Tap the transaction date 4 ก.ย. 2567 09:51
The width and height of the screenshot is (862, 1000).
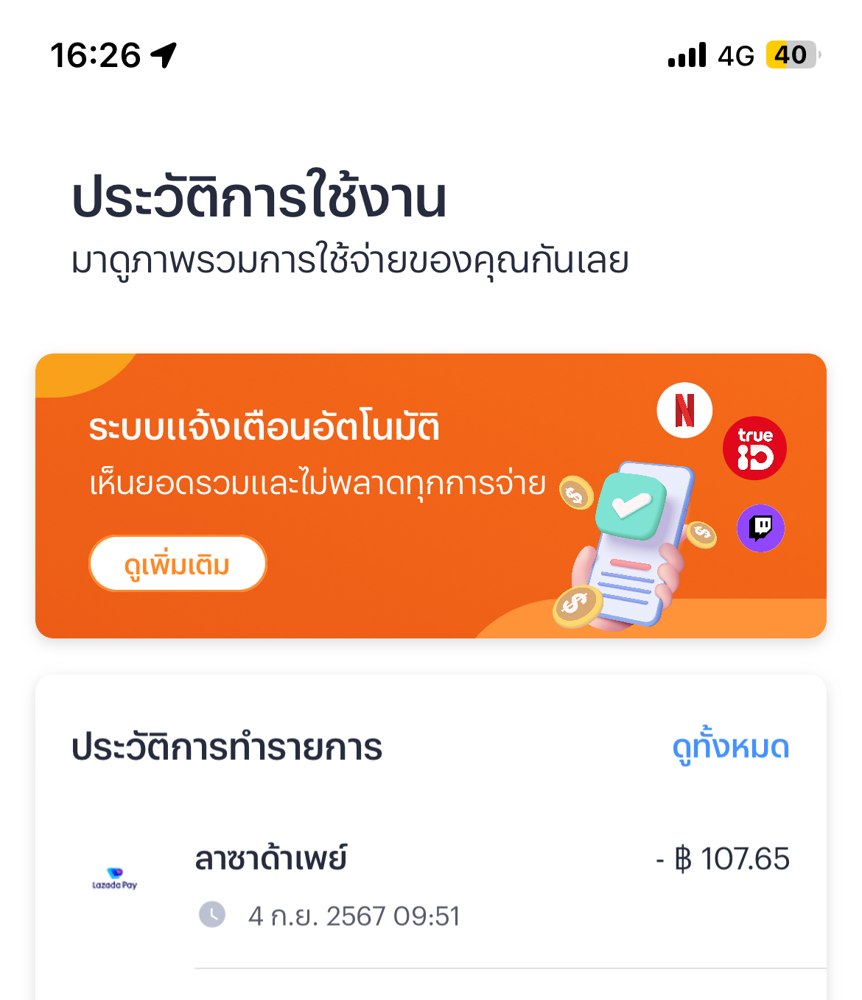(354, 916)
